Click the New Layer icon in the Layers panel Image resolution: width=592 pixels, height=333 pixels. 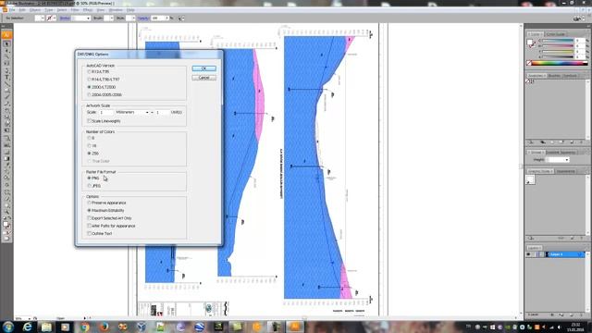point(573,314)
